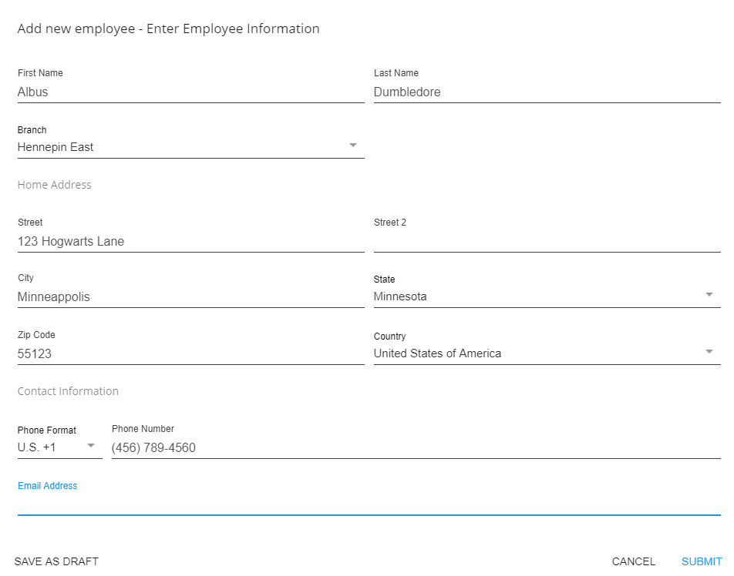
Task: Open the Branch dropdown arrow
Action: tap(353, 146)
